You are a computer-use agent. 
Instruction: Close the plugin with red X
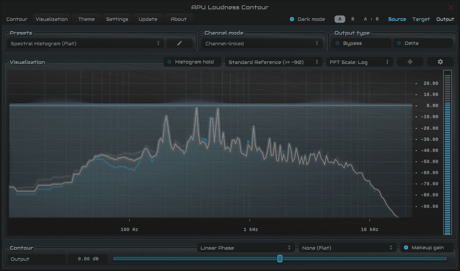pos(451,7)
